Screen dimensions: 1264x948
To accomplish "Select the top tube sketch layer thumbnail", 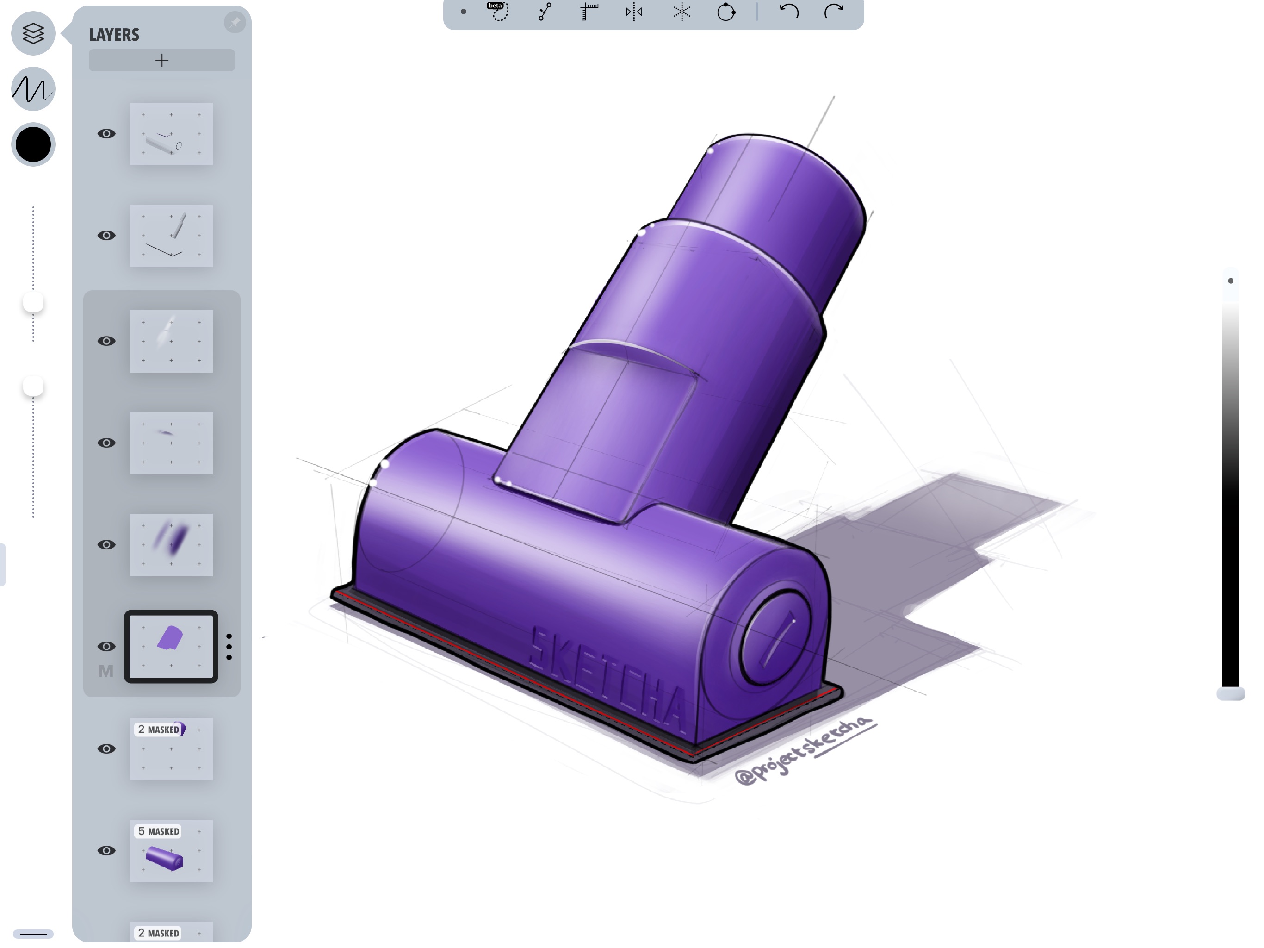I will [x=171, y=134].
